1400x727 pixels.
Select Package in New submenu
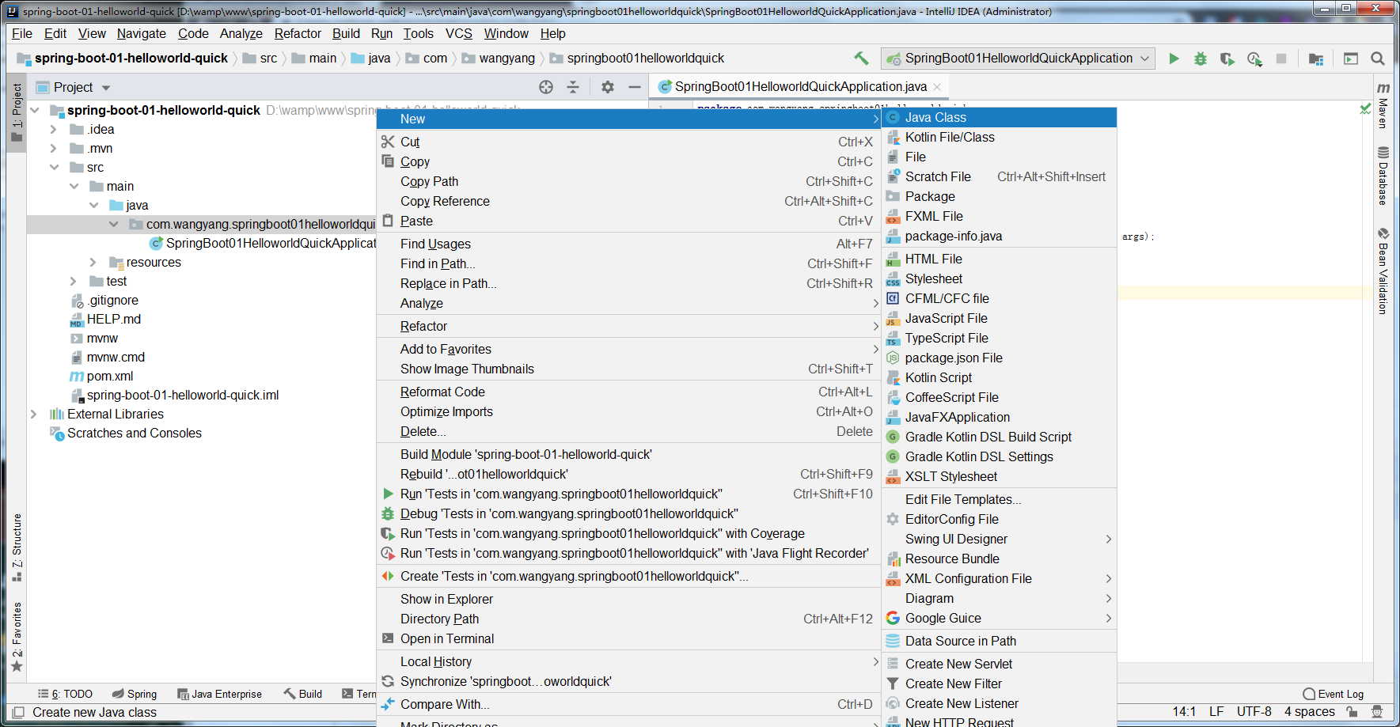[x=999, y=196]
